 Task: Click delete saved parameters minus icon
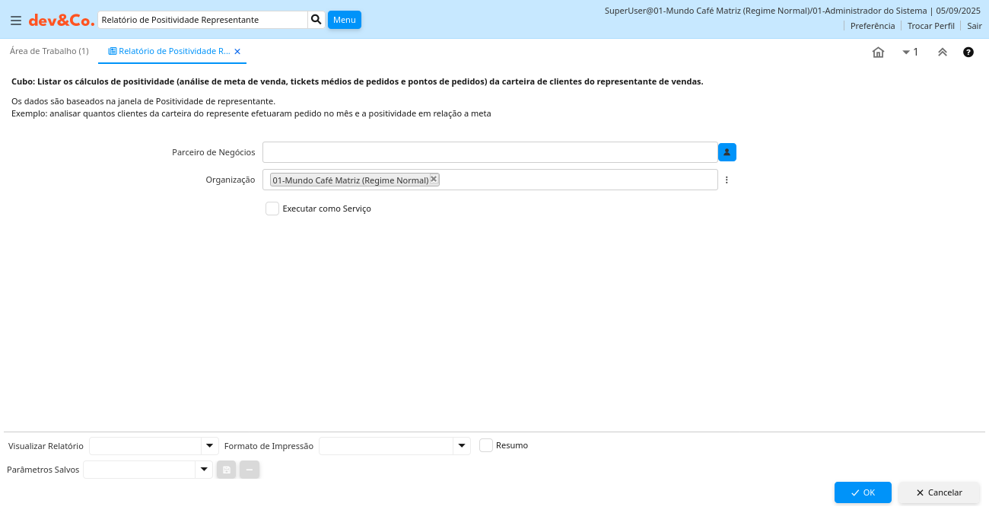point(250,470)
